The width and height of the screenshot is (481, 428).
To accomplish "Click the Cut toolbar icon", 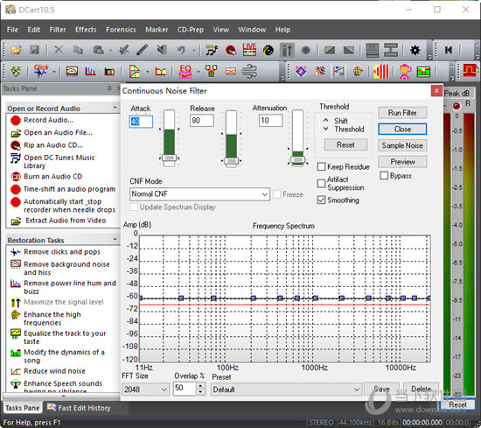I will tap(59, 50).
